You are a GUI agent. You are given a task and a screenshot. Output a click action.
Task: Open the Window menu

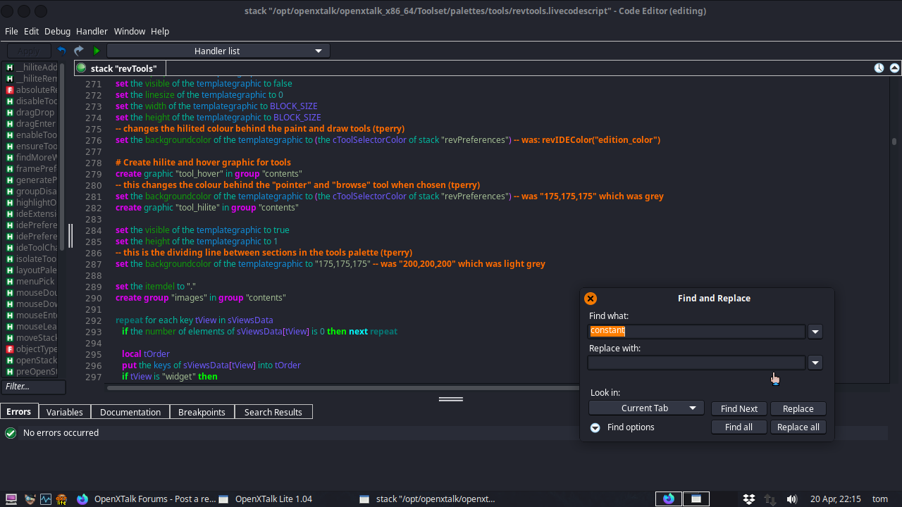(130, 31)
